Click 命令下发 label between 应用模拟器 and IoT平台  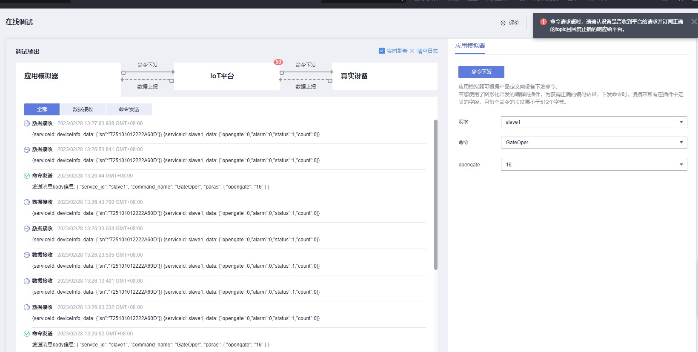point(148,65)
